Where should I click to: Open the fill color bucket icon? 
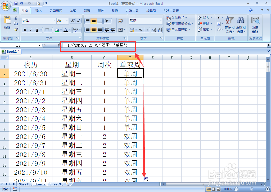tap(57, 30)
